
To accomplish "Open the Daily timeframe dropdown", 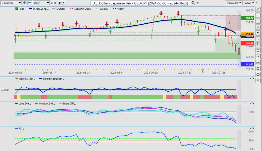I will pyautogui.click(x=41, y=3).
